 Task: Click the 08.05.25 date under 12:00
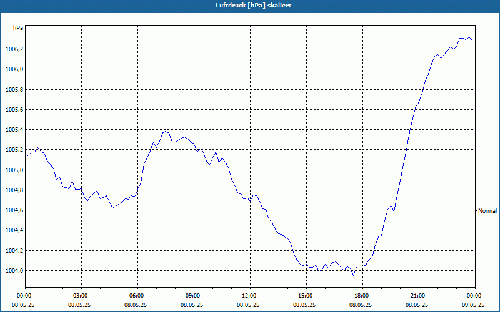[247, 305]
